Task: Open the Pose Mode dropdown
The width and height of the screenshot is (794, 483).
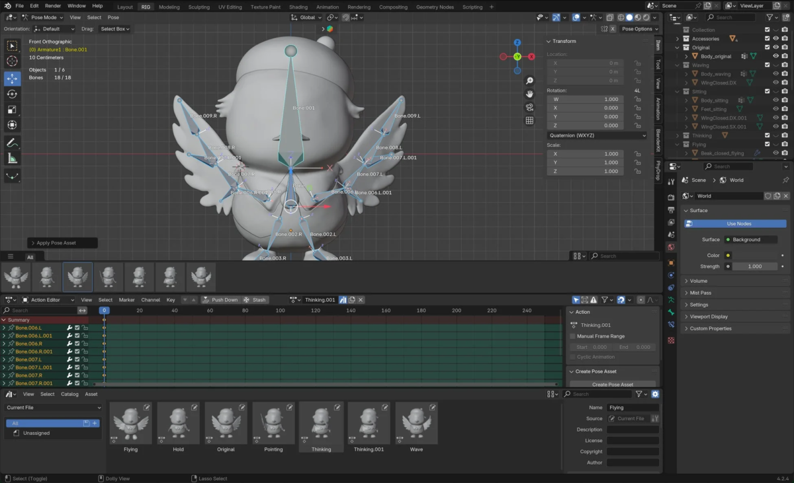Action: click(41, 18)
